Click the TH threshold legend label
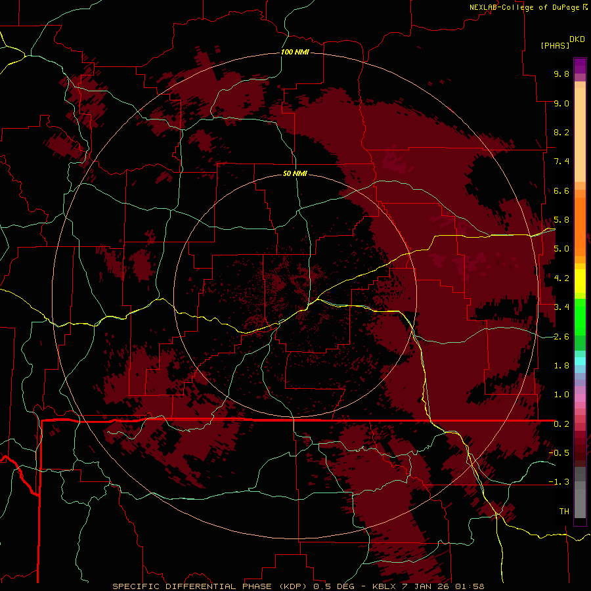The height and width of the screenshot is (591, 591). tap(564, 512)
